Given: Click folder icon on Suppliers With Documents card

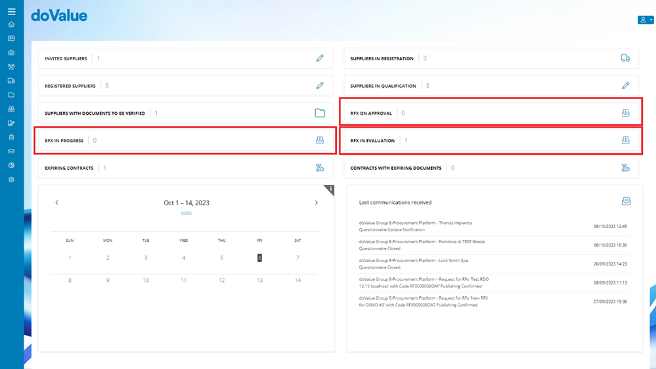Looking at the screenshot, I should (x=320, y=113).
